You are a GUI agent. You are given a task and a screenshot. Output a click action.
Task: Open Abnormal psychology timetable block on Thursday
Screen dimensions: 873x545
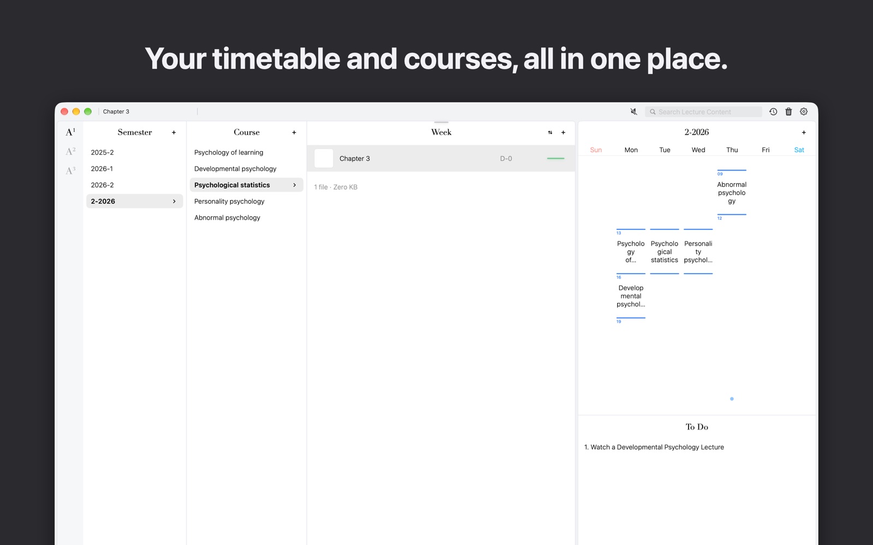pyautogui.click(x=732, y=193)
